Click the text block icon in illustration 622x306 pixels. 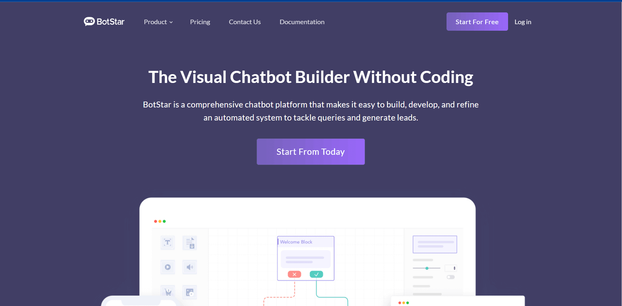[x=168, y=242]
